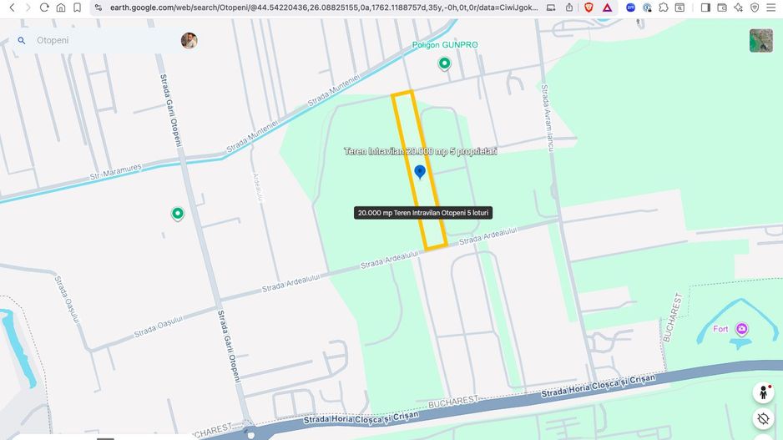Click the green pin west of Strada Gării

coord(178,214)
